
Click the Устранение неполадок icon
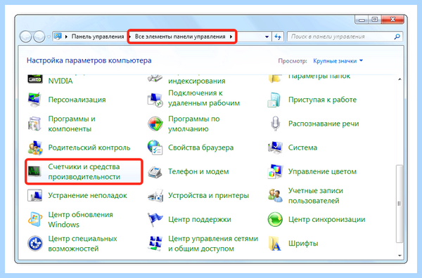34,195
